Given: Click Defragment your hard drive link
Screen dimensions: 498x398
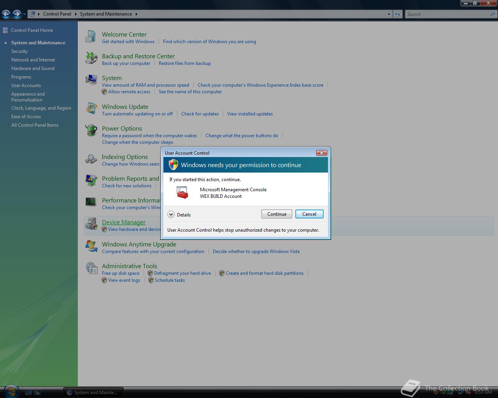Looking at the screenshot, I should click(x=182, y=273).
